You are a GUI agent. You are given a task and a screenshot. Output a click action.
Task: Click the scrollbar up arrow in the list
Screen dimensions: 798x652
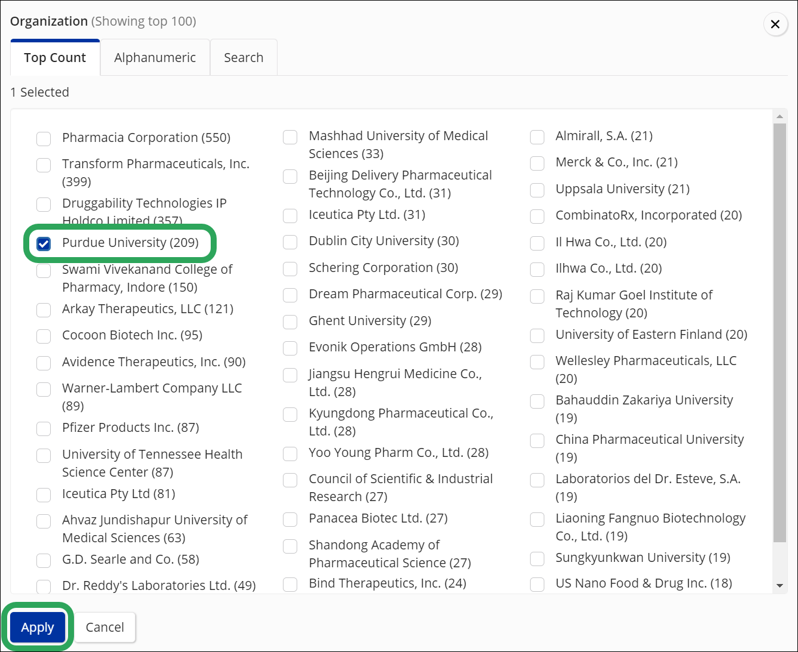tap(779, 116)
